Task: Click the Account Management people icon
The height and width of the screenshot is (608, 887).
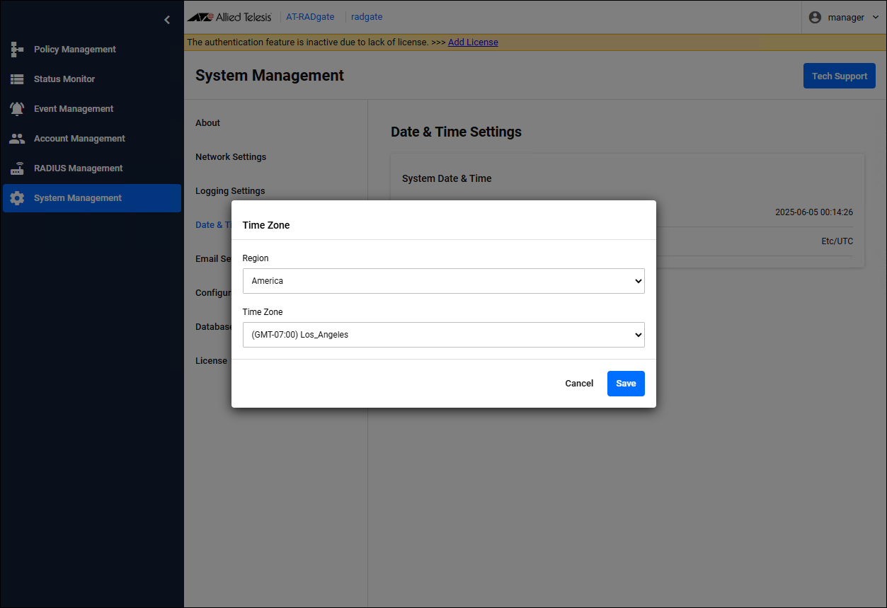Action: tap(17, 139)
